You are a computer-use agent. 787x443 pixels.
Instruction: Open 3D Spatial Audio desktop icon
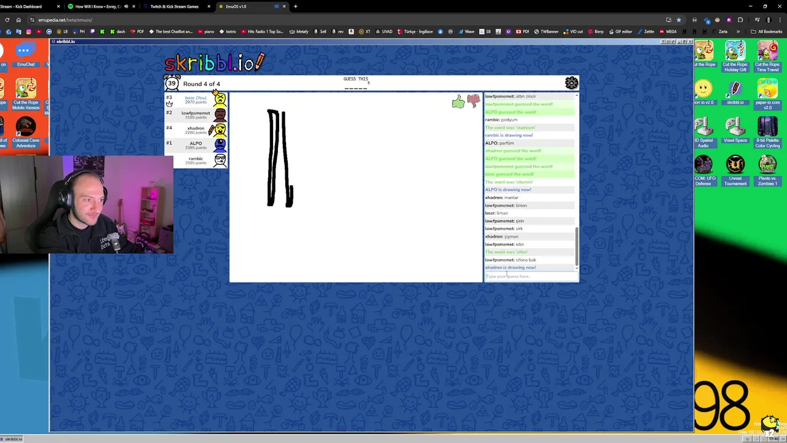point(705,133)
